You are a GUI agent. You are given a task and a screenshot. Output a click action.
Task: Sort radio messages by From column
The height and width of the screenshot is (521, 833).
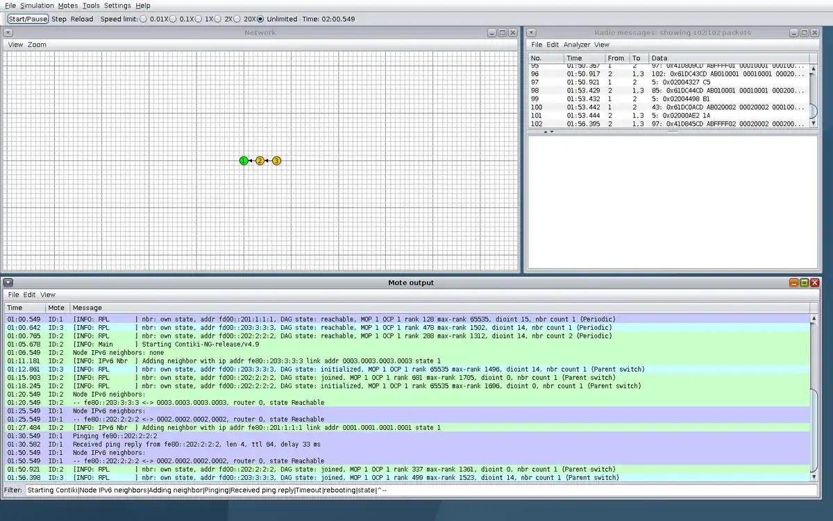[616, 58]
